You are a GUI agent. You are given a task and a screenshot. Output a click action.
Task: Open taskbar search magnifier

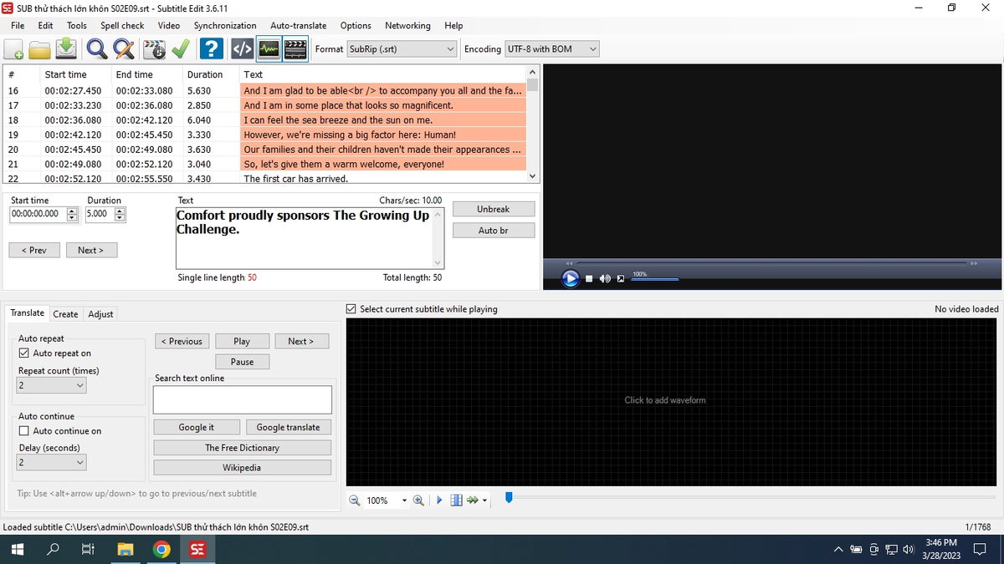(53, 549)
